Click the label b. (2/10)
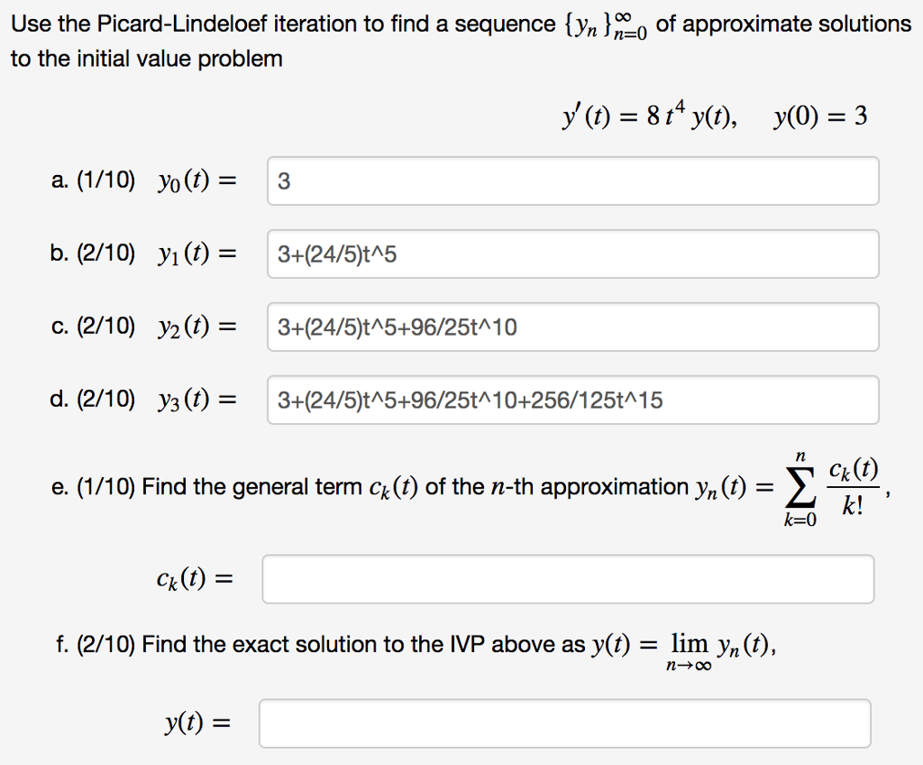Screen dimensions: 923x765 coord(87,254)
